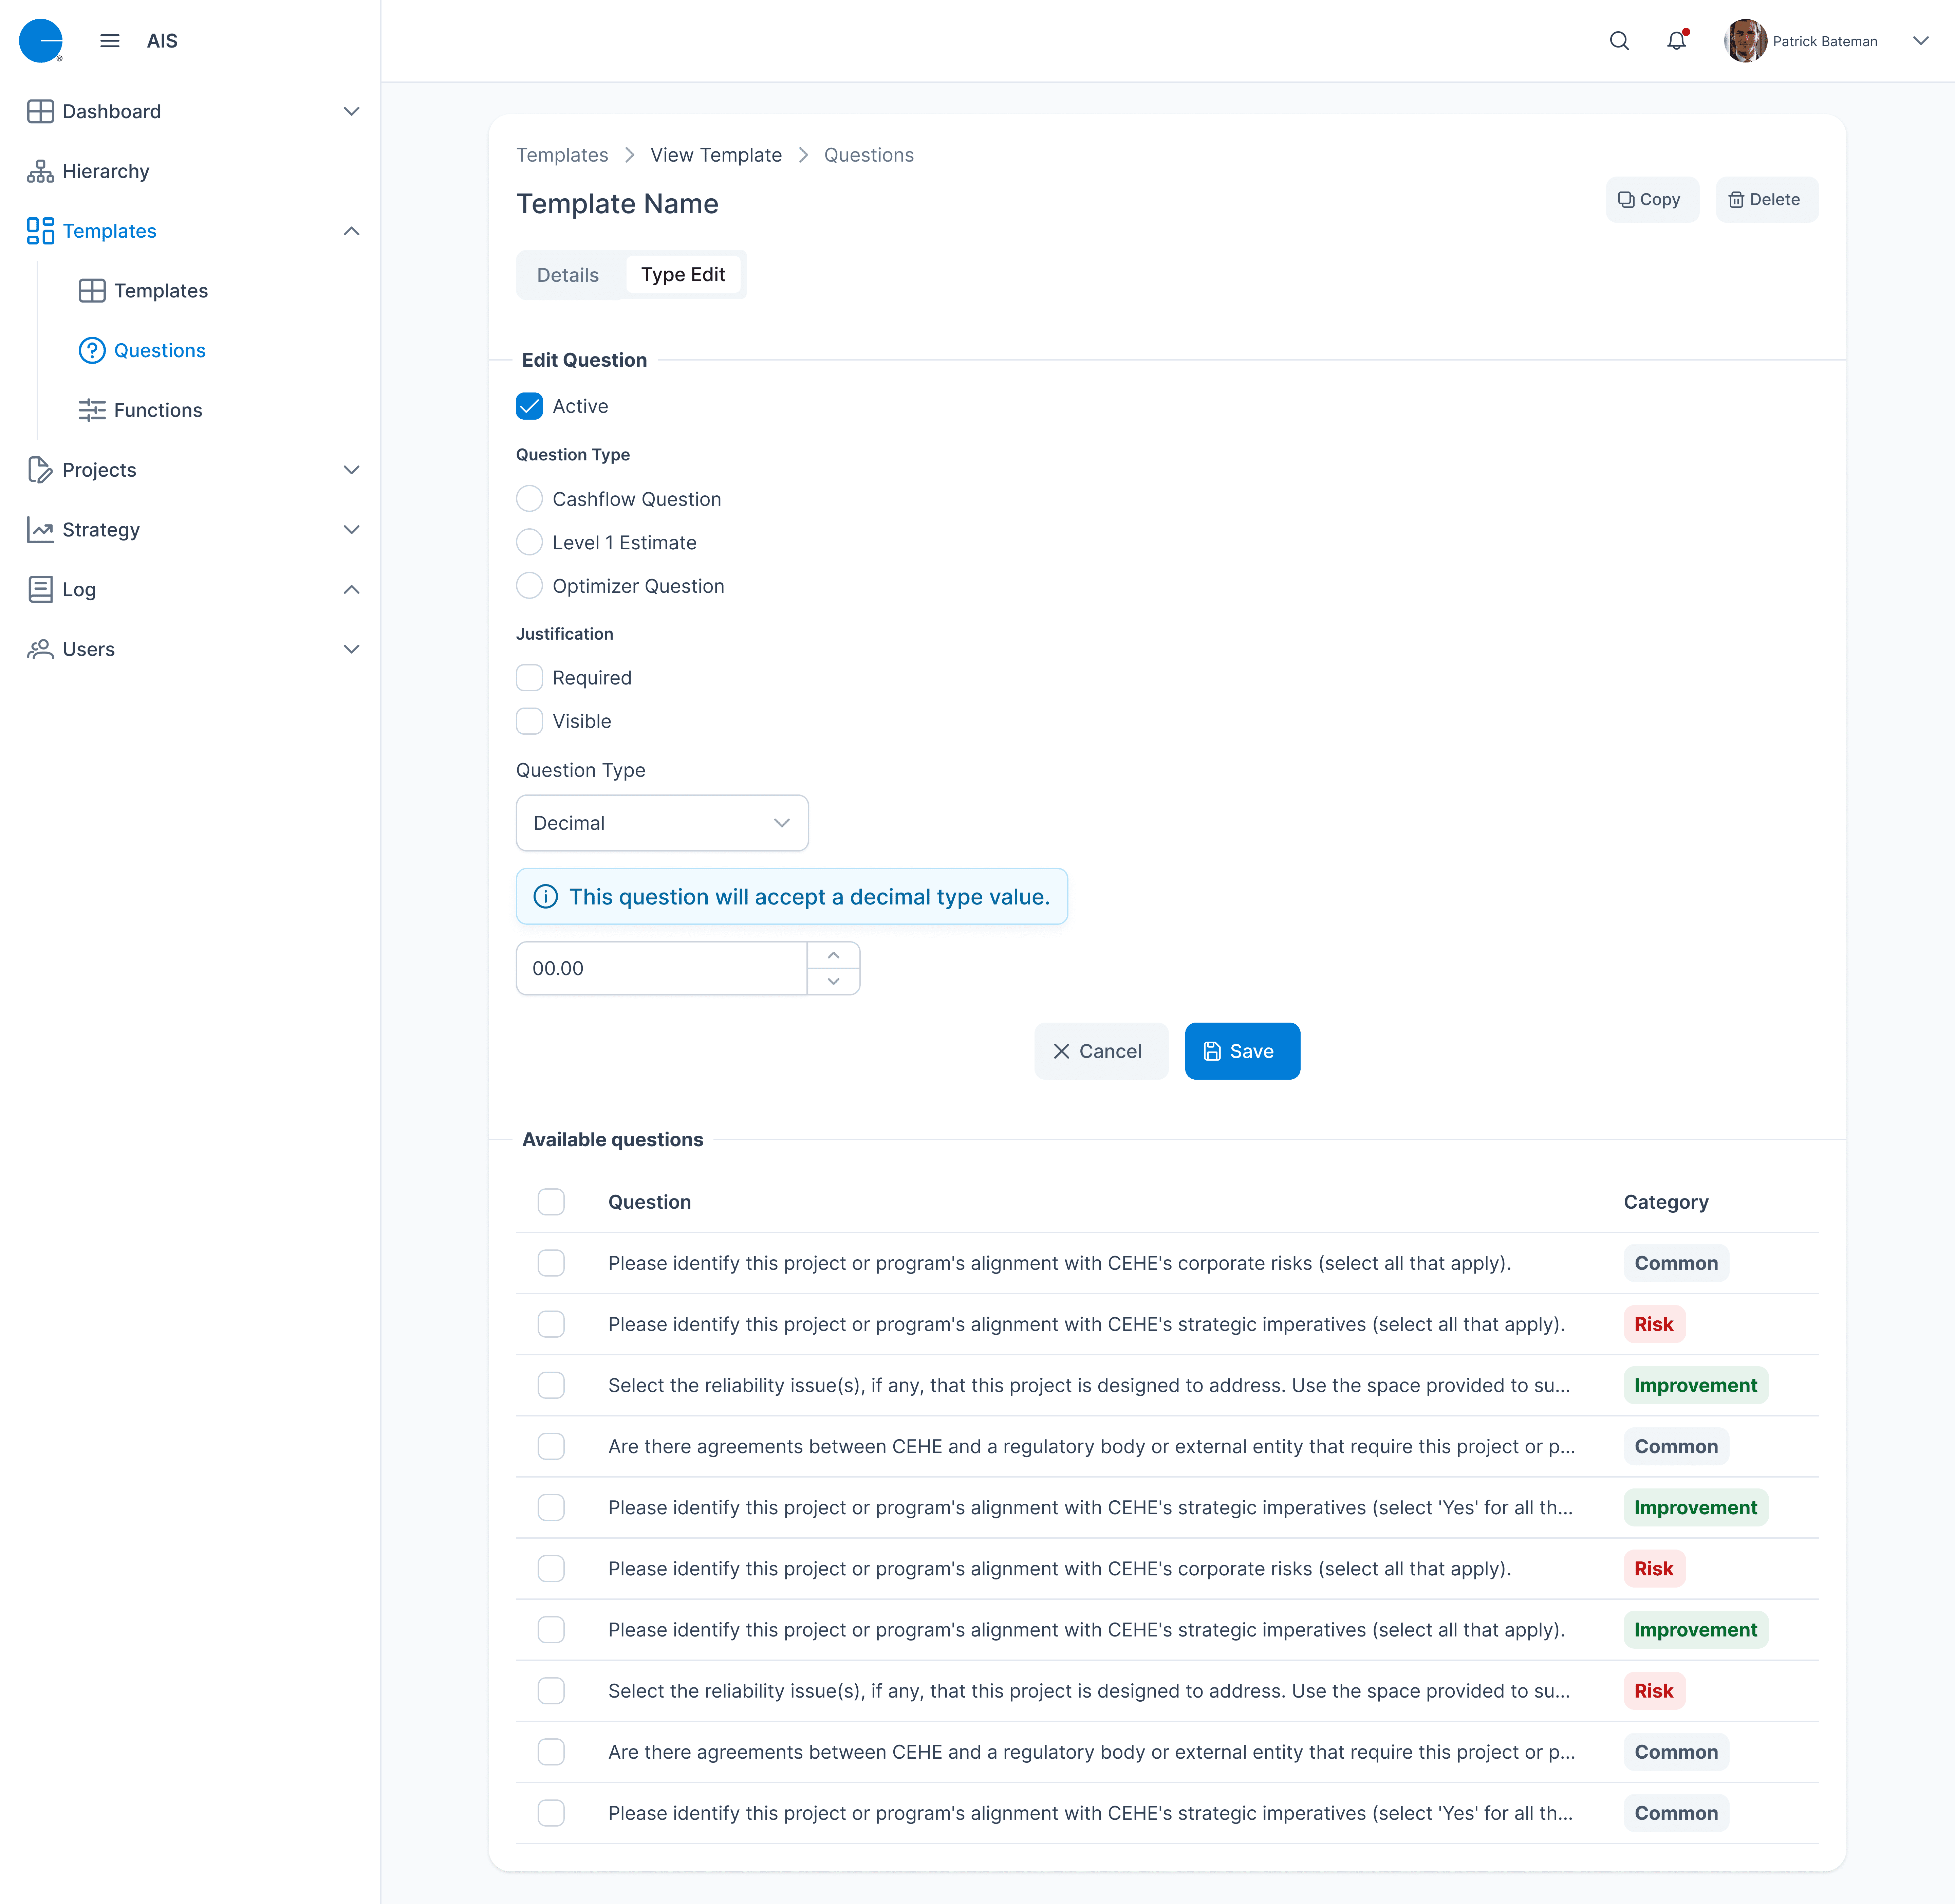Viewport: 1955px width, 1904px height.
Task: Click the AIS logo circle
Action: (x=41, y=41)
